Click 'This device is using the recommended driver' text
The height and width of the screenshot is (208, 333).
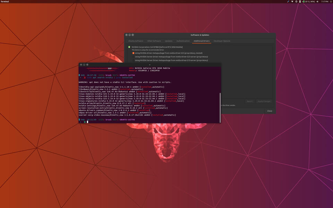(148, 50)
